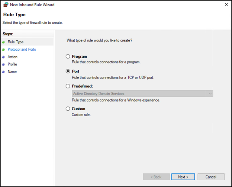Choose the Predefined rule option
Screen dimensions: 232x187
point(68,86)
